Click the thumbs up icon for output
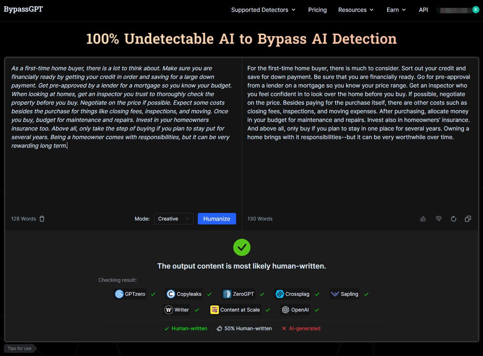The height and width of the screenshot is (356, 483). (423, 219)
